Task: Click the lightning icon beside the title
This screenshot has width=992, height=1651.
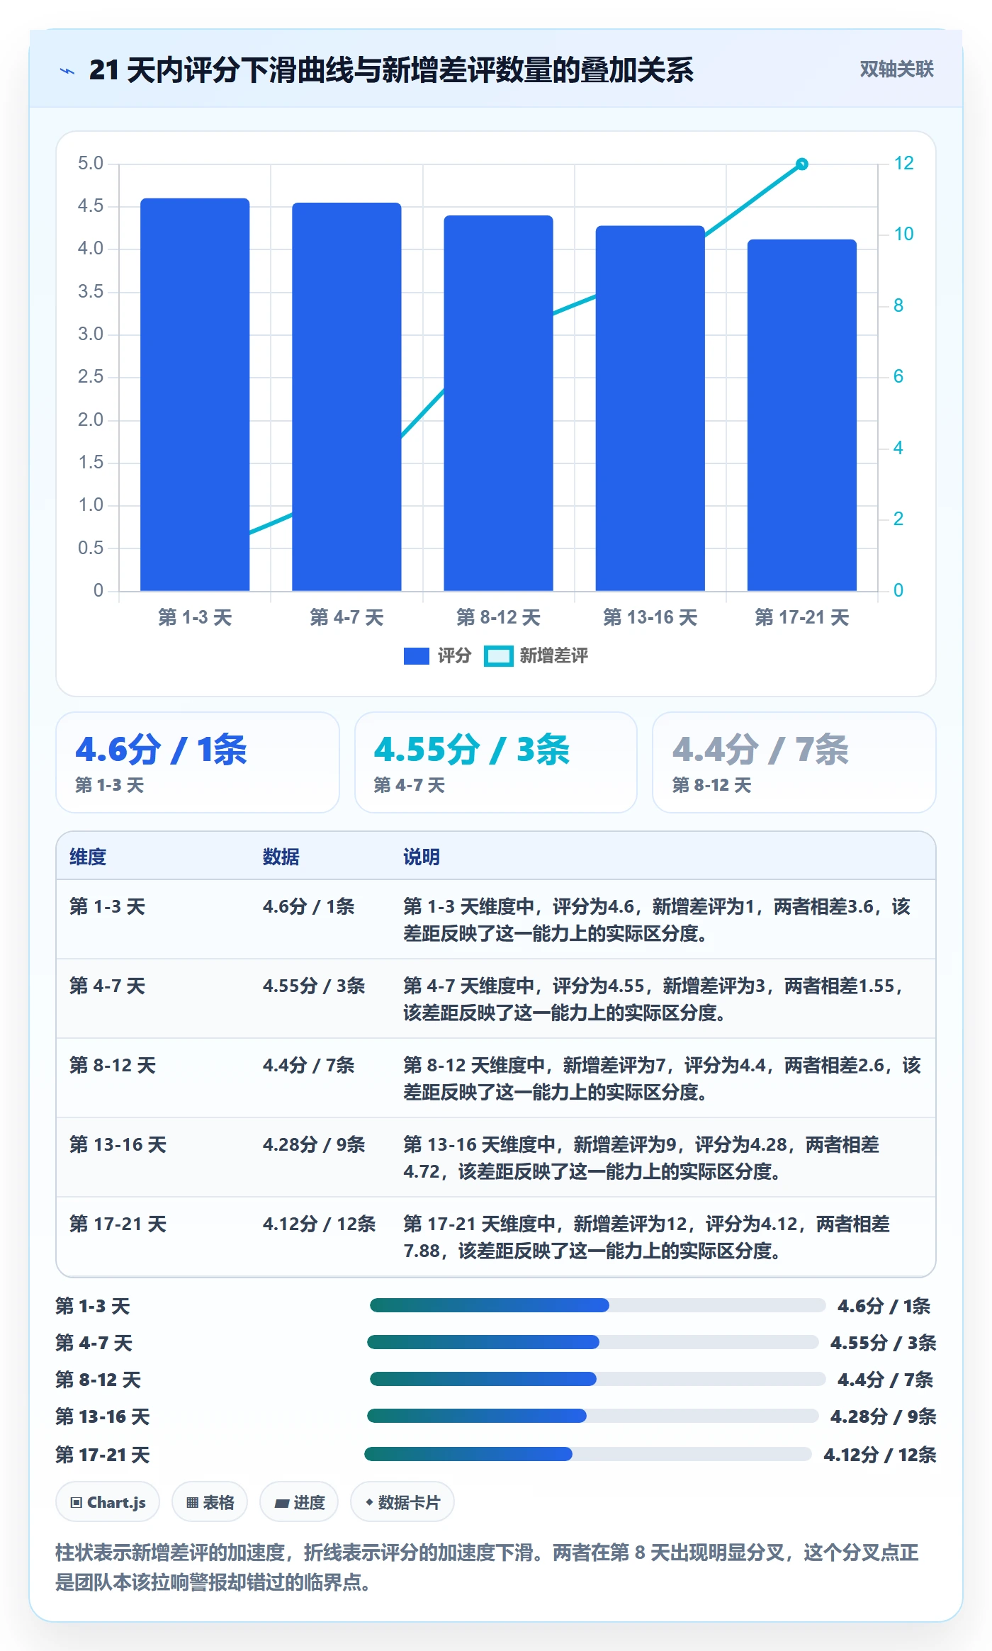Action: tap(67, 71)
